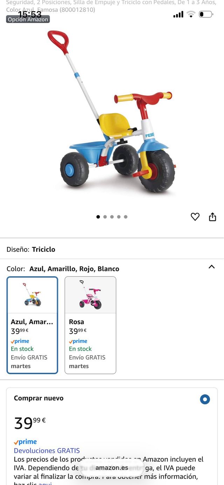The height and width of the screenshot is (485, 224).
Task: Tap the amazon.es label at the bottom
Action: click(112, 467)
